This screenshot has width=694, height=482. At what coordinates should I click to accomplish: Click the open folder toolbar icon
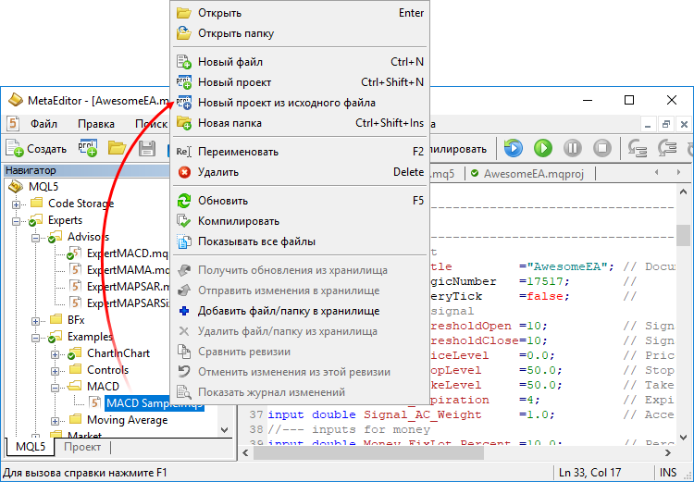tap(118, 148)
